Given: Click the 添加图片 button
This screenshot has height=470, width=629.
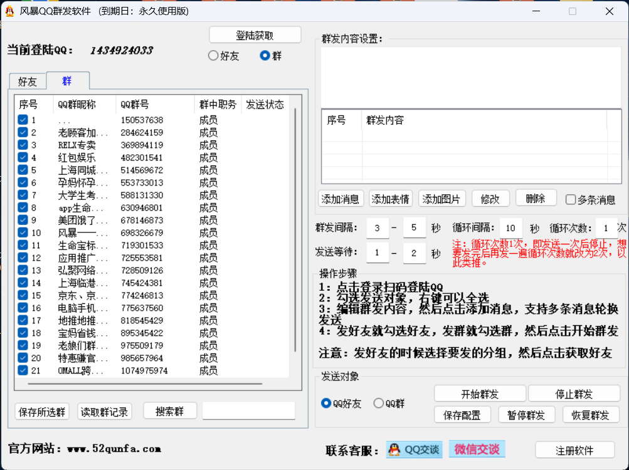Looking at the screenshot, I should [x=441, y=199].
